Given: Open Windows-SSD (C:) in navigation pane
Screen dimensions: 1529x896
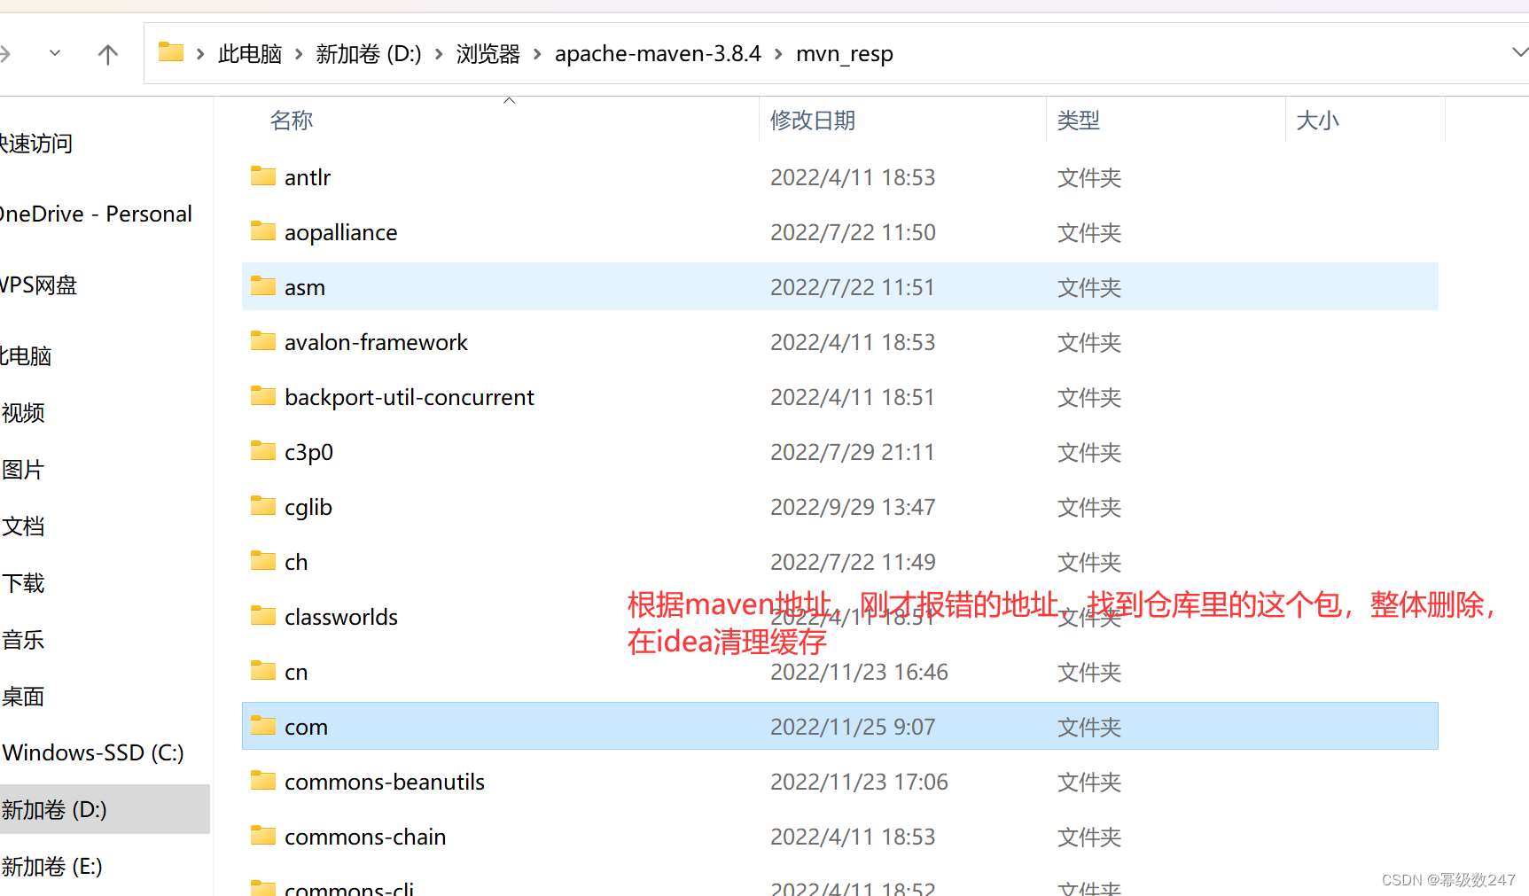Looking at the screenshot, I should pyautogui.click(x=93, y=753).
